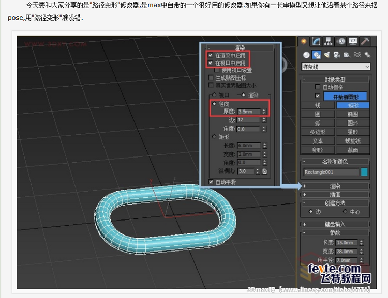388x298 pixels.
Task: Select the Shapes category icon
Action: pos(317,55)
